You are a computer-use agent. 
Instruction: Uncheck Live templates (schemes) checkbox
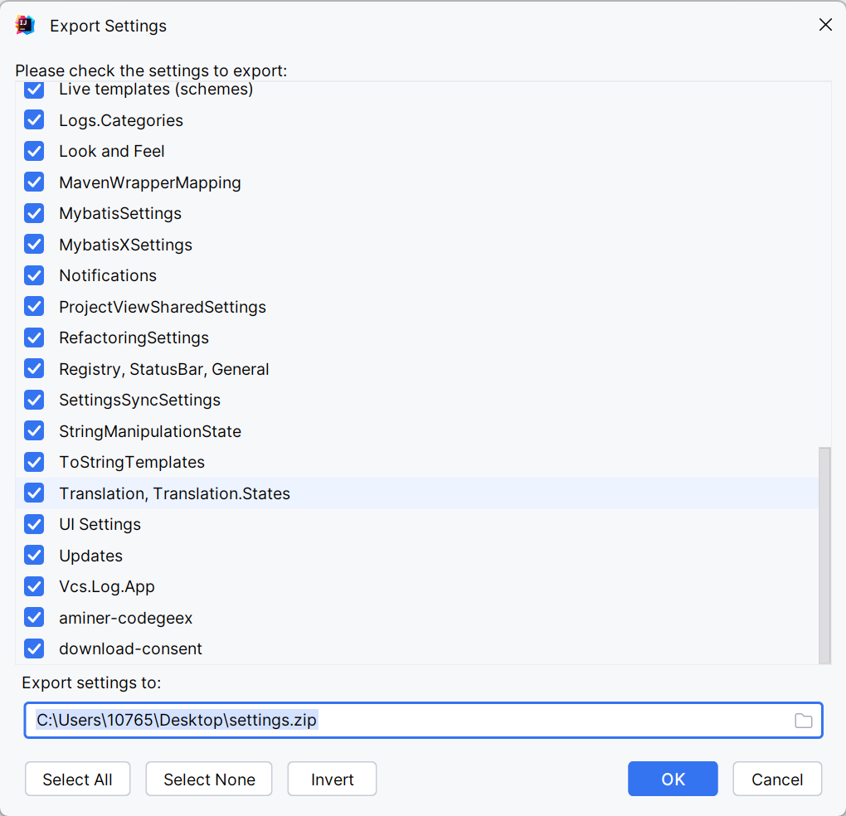coord(34,90)
